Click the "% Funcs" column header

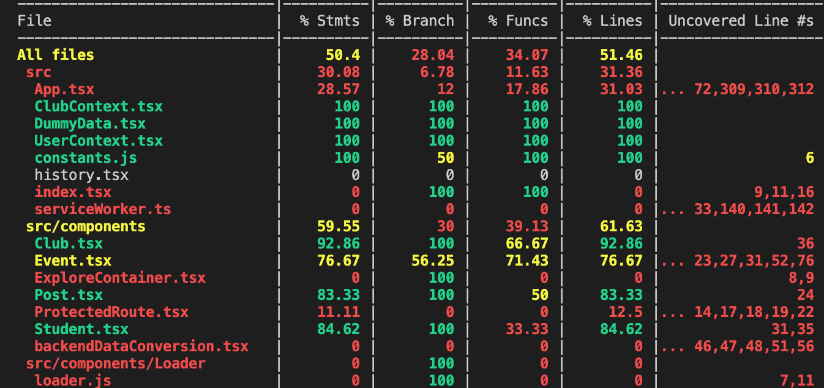point(518,21)
